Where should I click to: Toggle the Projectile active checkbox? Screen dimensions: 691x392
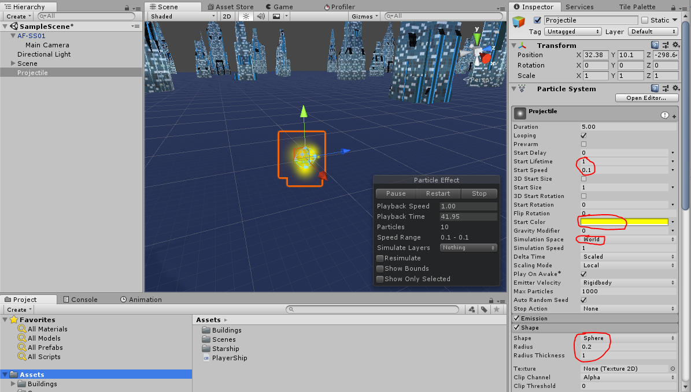pyautogui.click(x=537, y=20)
